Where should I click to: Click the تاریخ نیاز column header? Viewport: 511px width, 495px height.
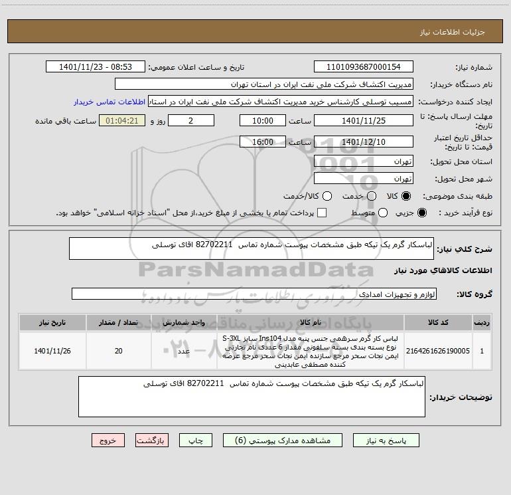(x=52, y=322)
